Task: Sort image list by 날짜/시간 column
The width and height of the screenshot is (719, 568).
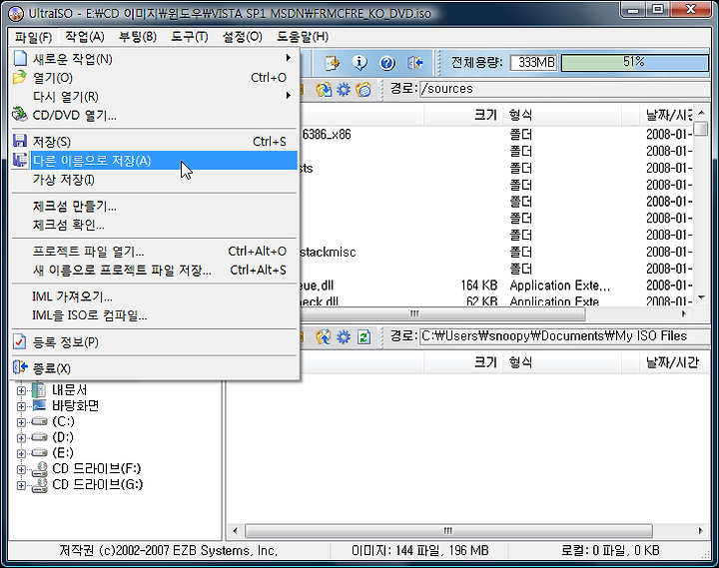Action: (666, 115)
